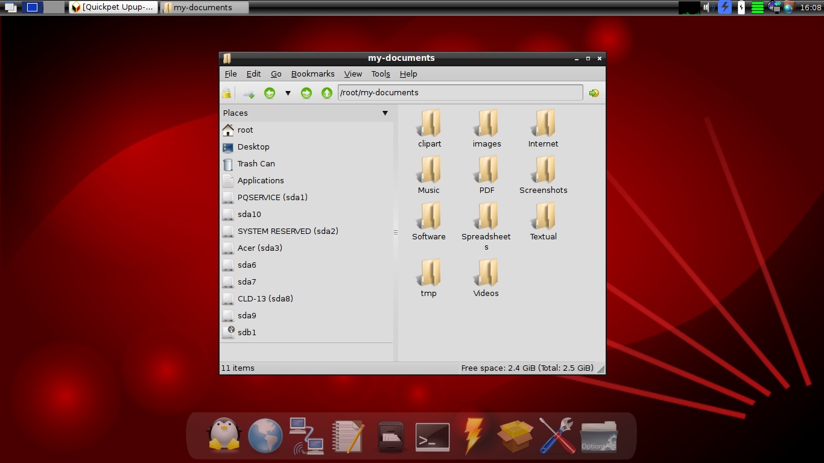Open the File menu
The width and height of the screenshot is (824, 463).
pos(230,74)
